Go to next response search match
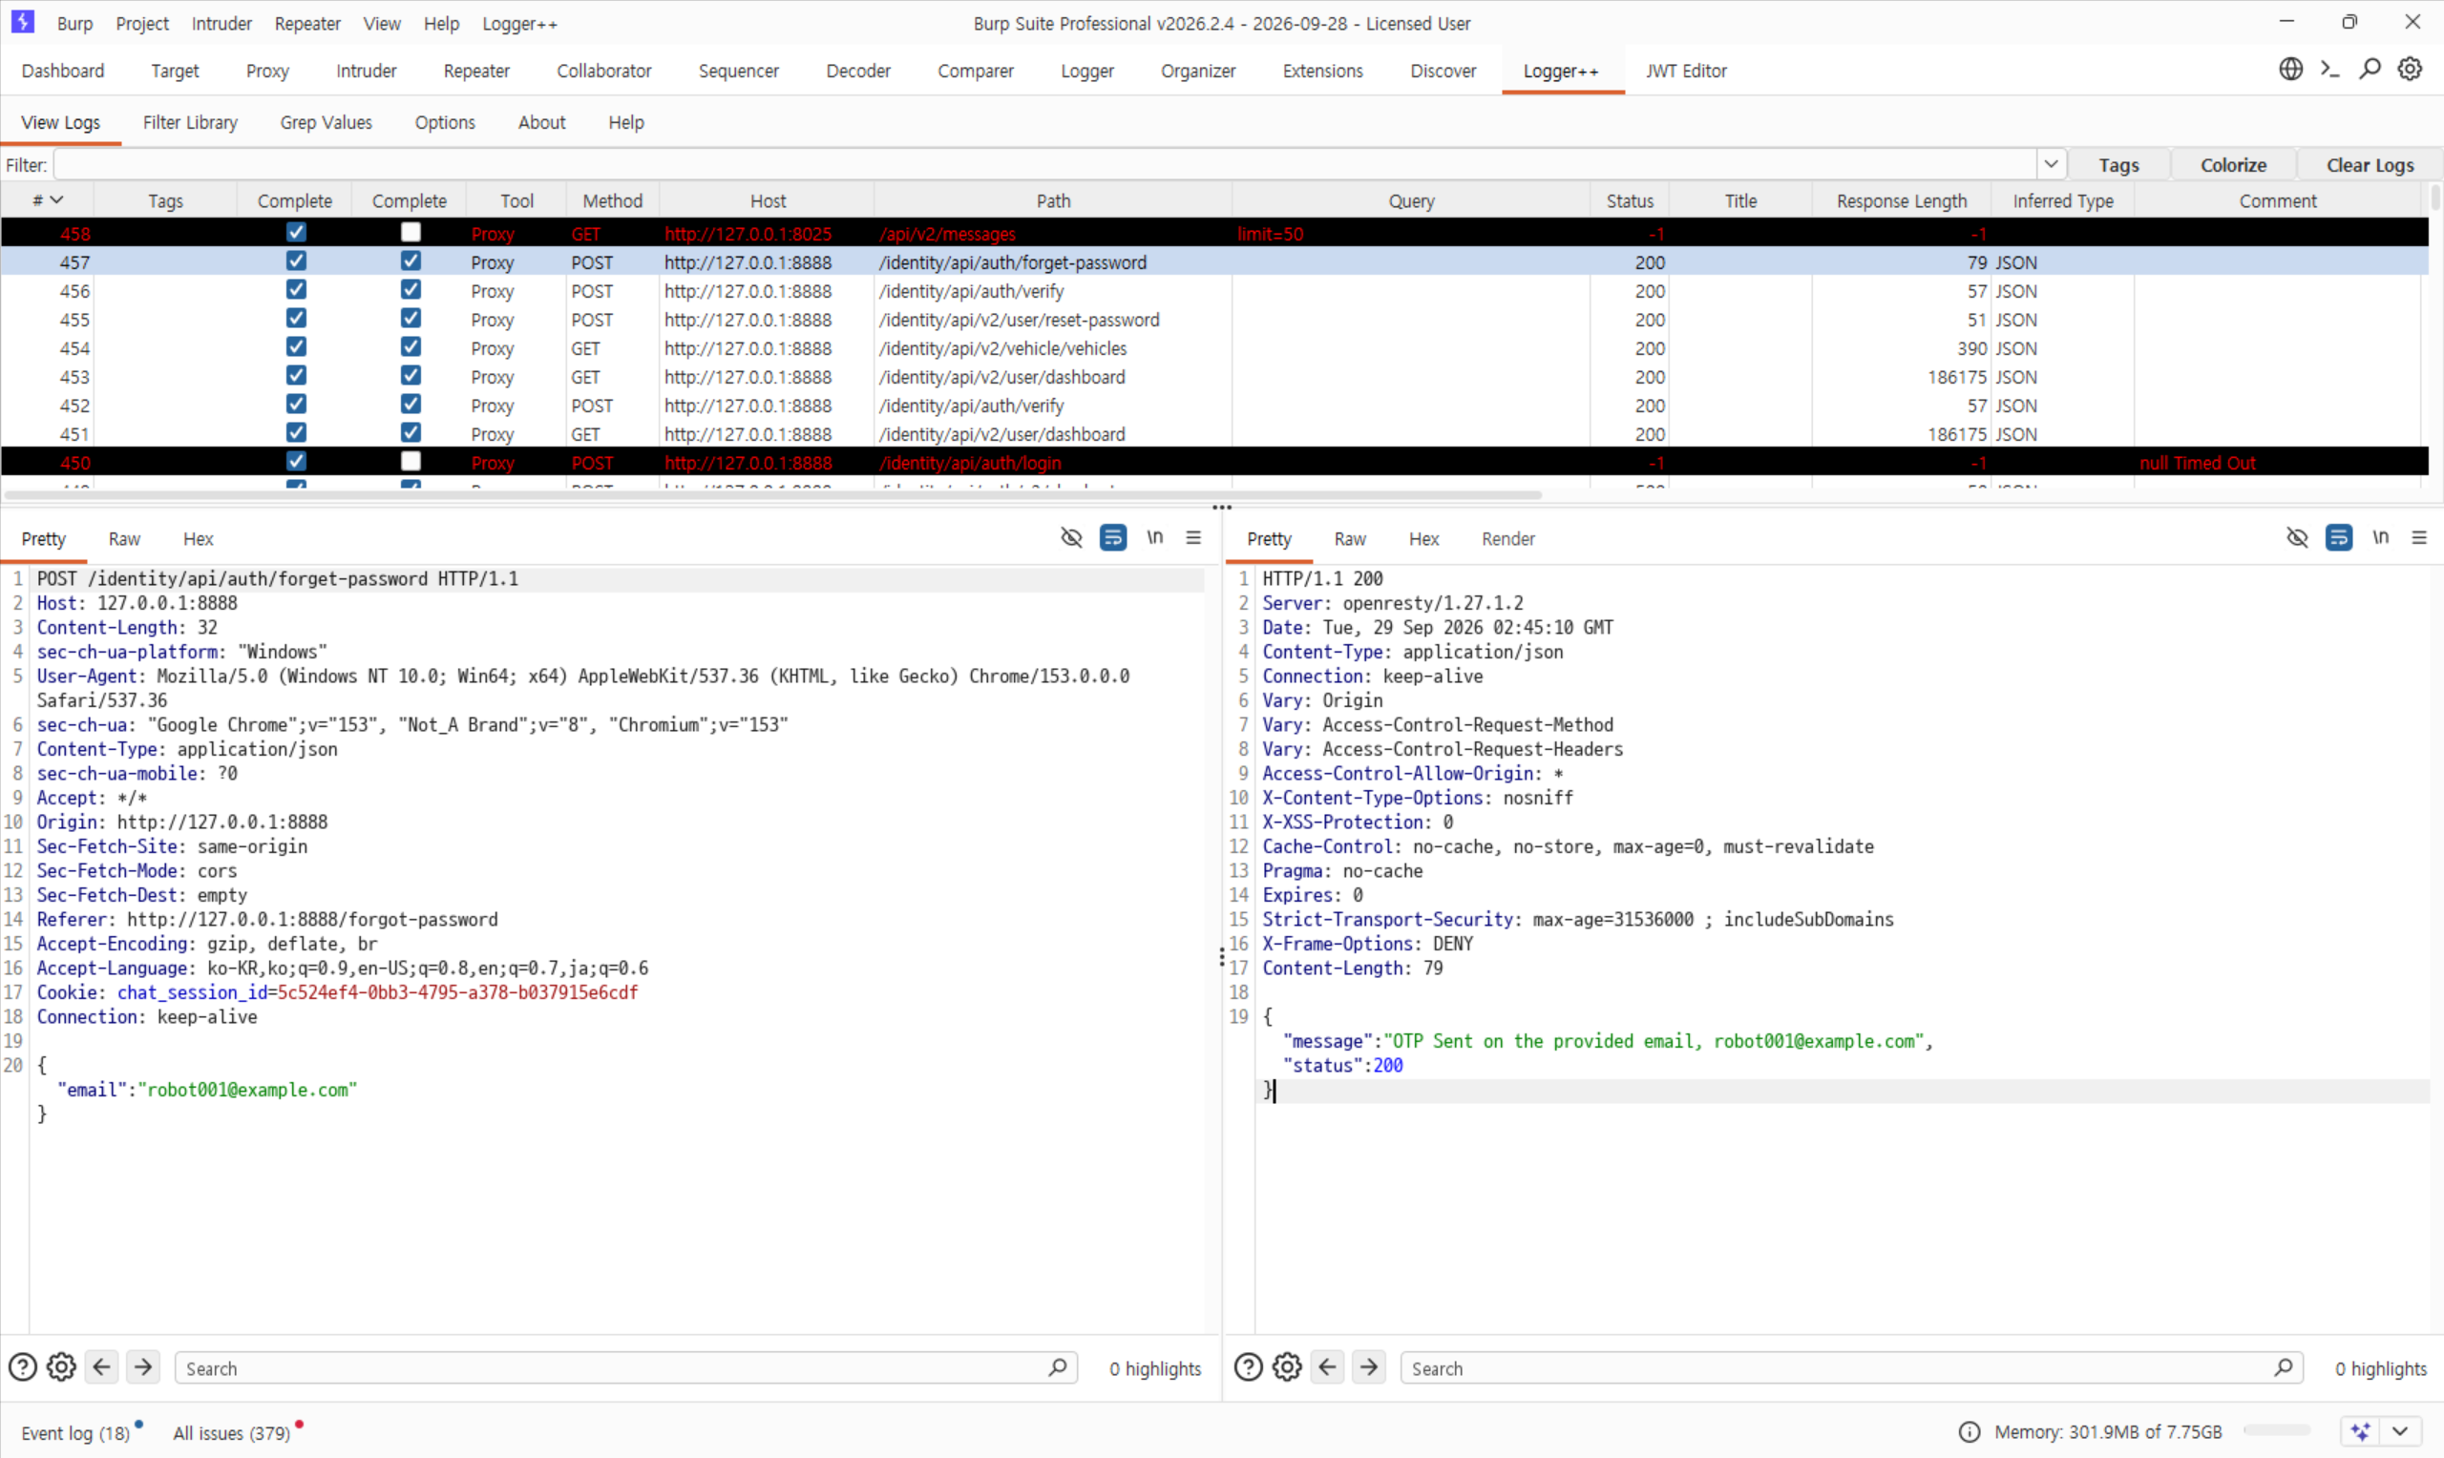This screenshot has width=2444, height=1458. [x=1369, y=1366]
